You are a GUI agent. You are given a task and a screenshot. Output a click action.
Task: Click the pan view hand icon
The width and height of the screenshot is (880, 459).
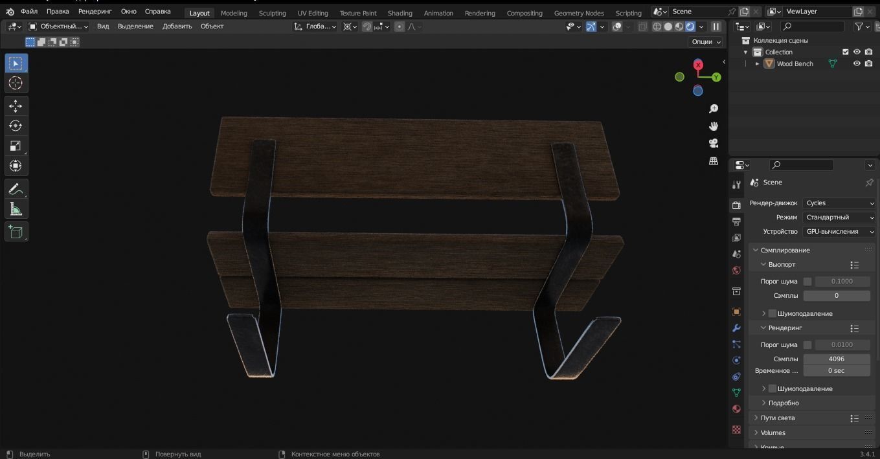click(x=714, y=126)
